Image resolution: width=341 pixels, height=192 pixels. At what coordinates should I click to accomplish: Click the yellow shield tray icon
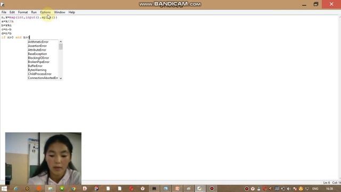coord(301,189)
